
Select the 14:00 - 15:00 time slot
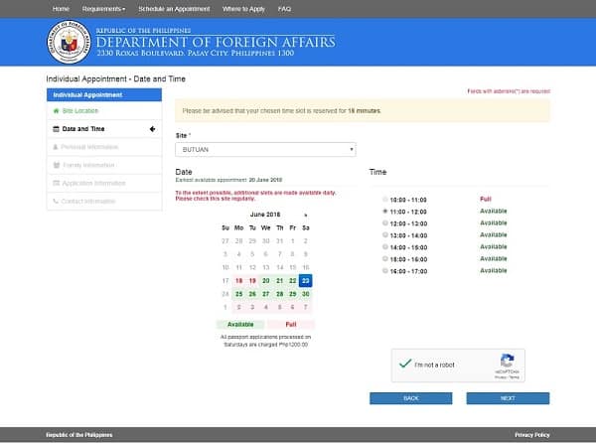click(385, 247)
